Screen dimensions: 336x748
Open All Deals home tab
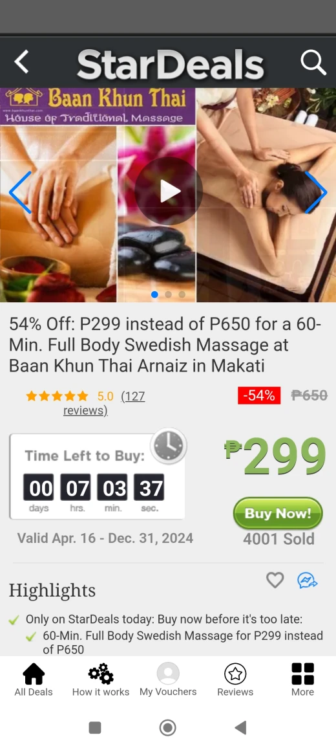pos(34,680)
